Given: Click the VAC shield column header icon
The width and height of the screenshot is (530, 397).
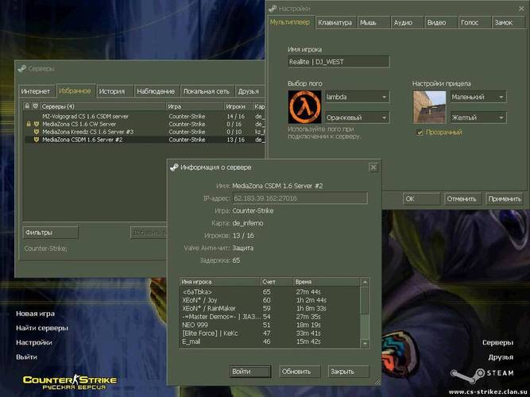Looking at the screenshot, I should pos(35,106).
